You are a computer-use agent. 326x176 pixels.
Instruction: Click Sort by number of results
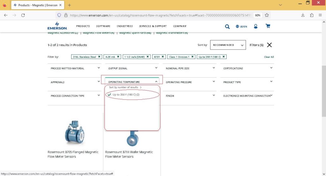125,87
